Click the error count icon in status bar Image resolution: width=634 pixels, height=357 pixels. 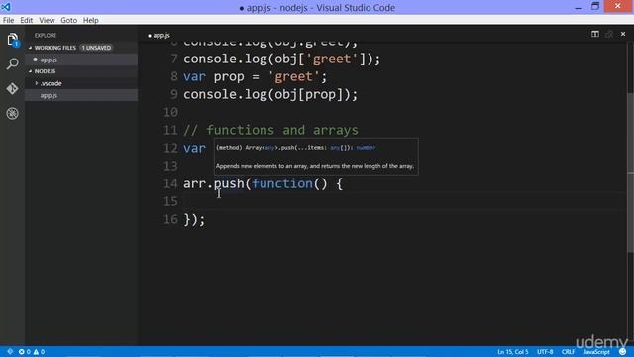point(21,352)
